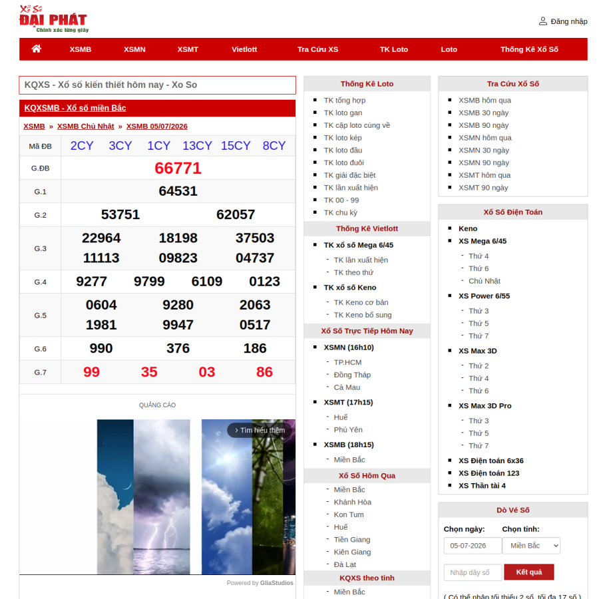This screenshot has height=599, width=599.
Task: Open Chủ Nhật under XS Mega 6/45
Action: [485, 281]
